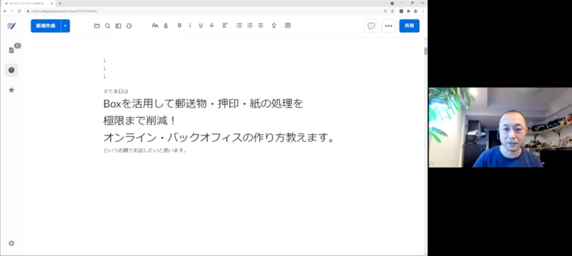This screenshot has height=256, width=572.
Task: Open the font size Aa dropdown
Action: pos(155,26)
